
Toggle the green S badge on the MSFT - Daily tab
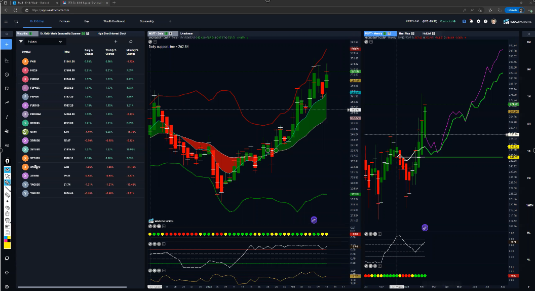(166, 33)
